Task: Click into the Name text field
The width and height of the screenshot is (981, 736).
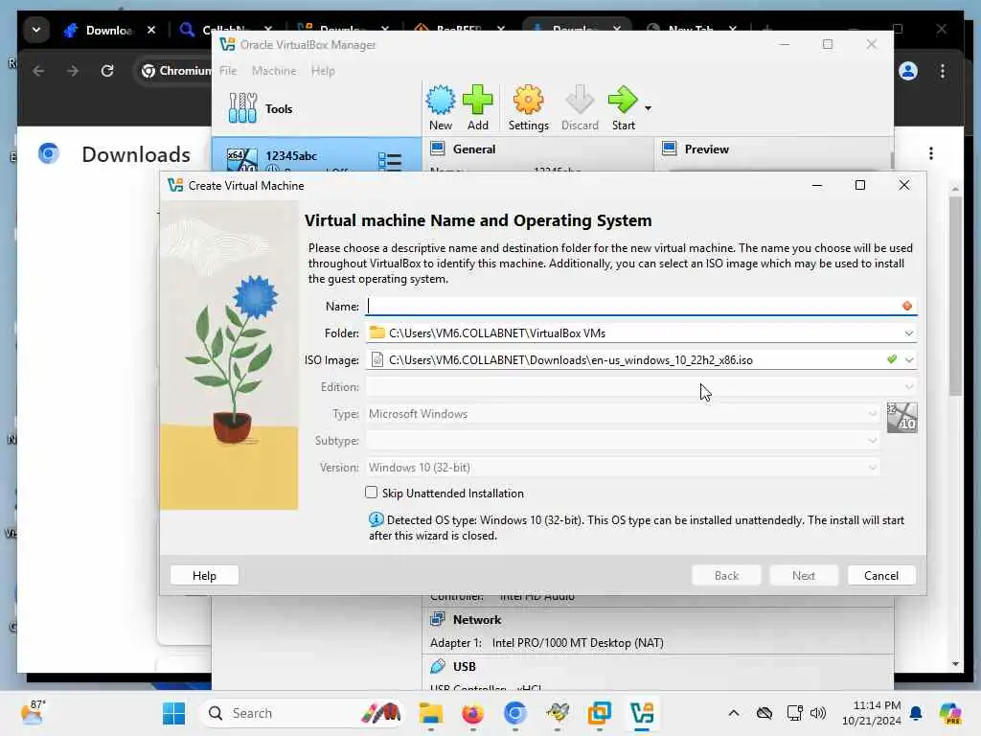Action: [632, 306]
